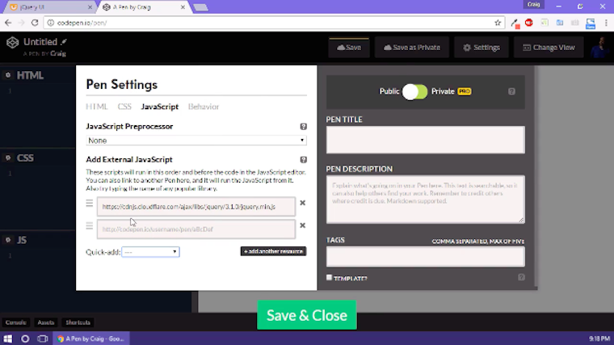The height and width of the screenshot is (345, 614).
Task: Click the red Opera-like extension icon
Action: click(x=529, y=23)
